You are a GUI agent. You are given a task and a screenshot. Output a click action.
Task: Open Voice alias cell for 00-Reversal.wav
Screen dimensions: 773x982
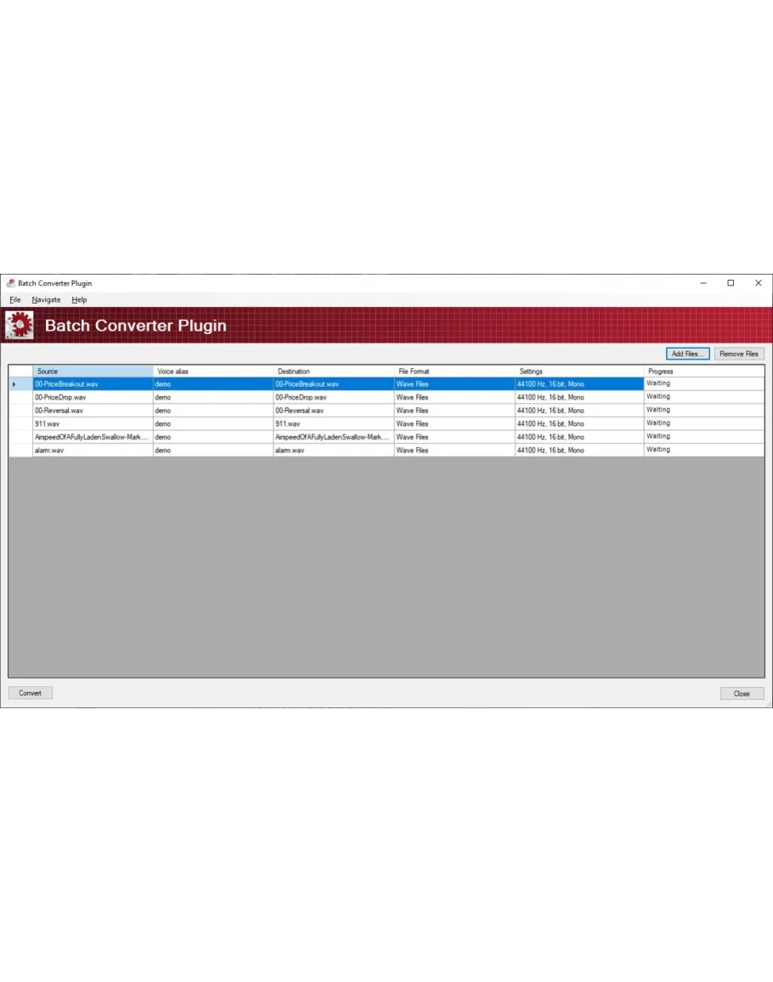click(x=213, y=411)
